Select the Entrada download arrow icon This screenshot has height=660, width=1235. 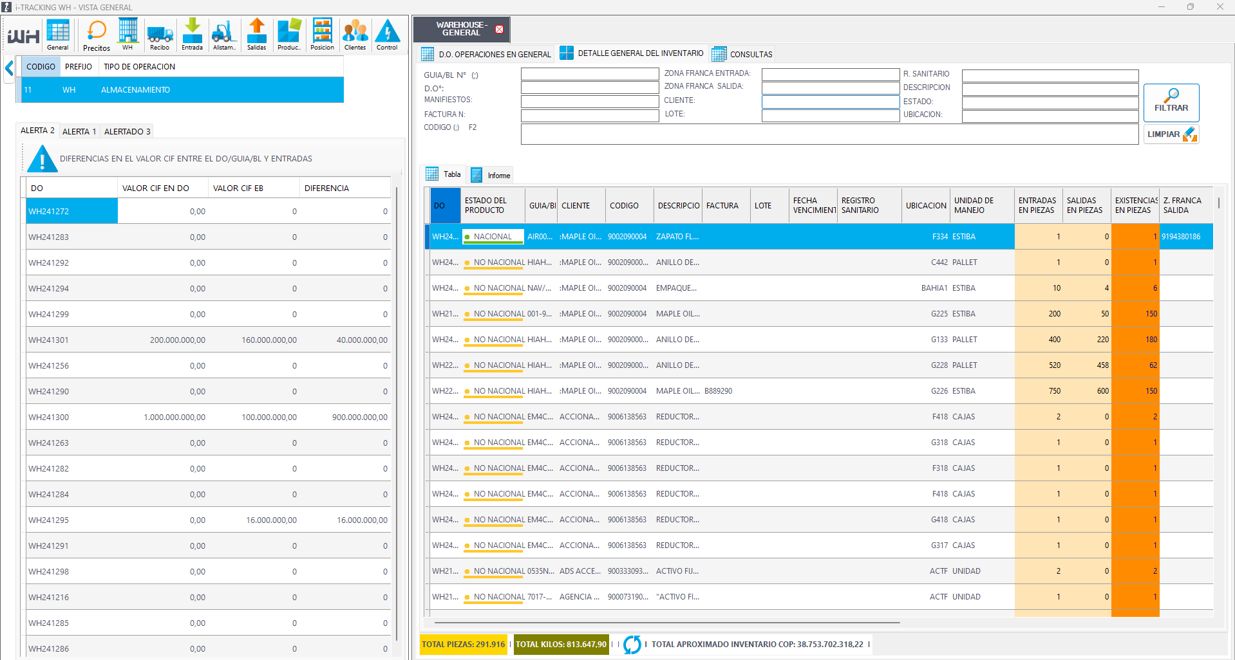pos(192,34)
